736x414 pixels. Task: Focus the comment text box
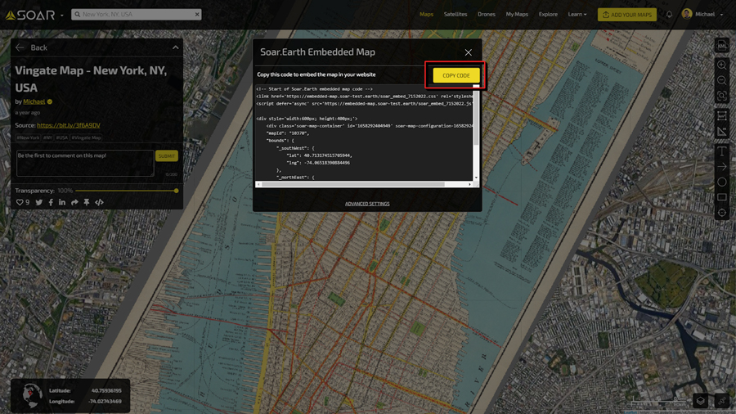85,163
